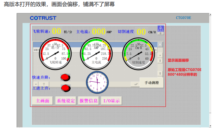
Task: Select the 飞轮转速 gauge
Action: pos(55,54)
